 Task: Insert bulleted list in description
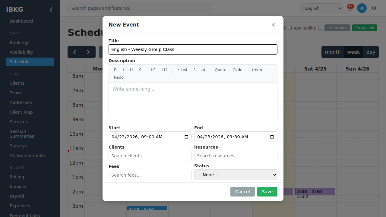(x=182, y=70)
